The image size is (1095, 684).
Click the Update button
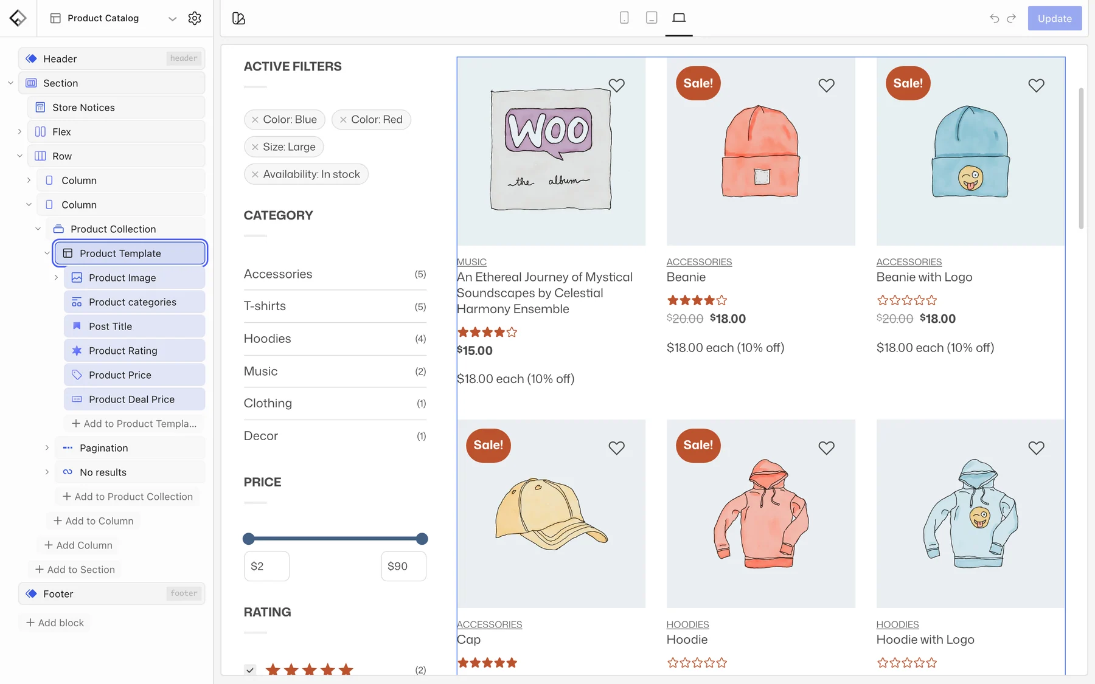pyautogui.click(x=1054, y=18)
